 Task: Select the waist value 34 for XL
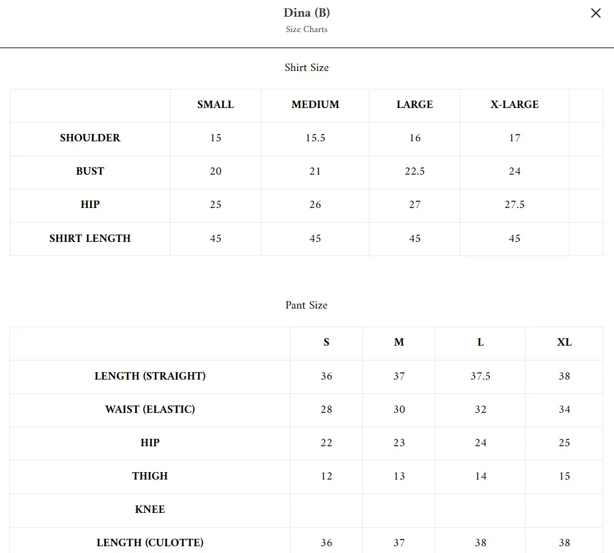coord(564,409)
